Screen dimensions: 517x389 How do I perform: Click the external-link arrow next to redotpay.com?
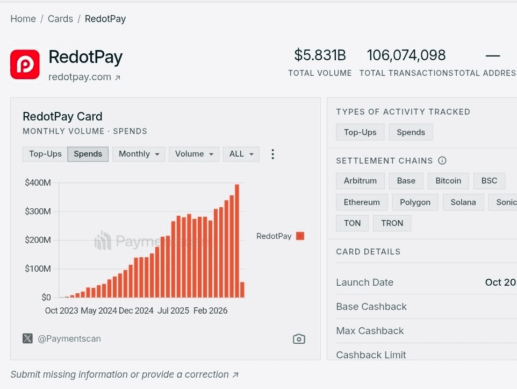coord(118,77)
